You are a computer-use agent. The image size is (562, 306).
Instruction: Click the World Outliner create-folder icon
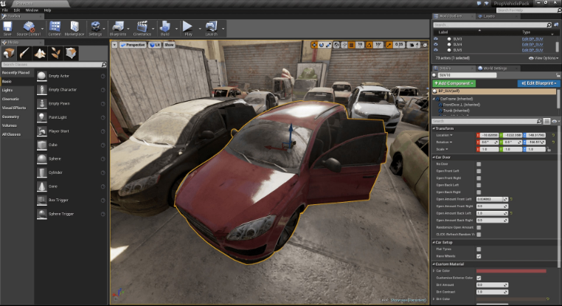click(x=556, y=25)
